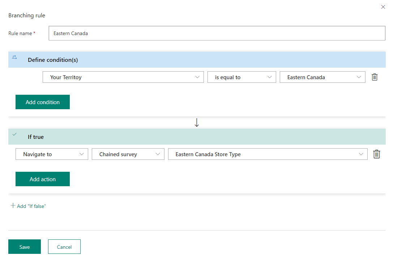Click the chevron on the Navigate to selector

[82, 154]
